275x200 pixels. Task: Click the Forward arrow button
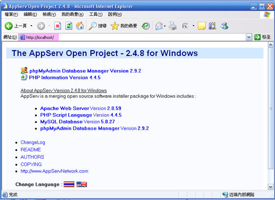tap(41, 26)
